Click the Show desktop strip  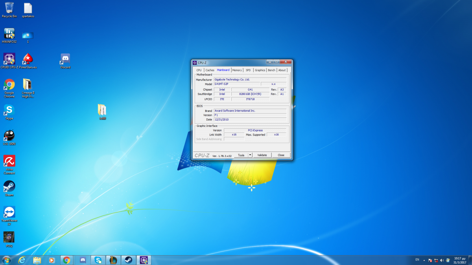click(470, 260)
